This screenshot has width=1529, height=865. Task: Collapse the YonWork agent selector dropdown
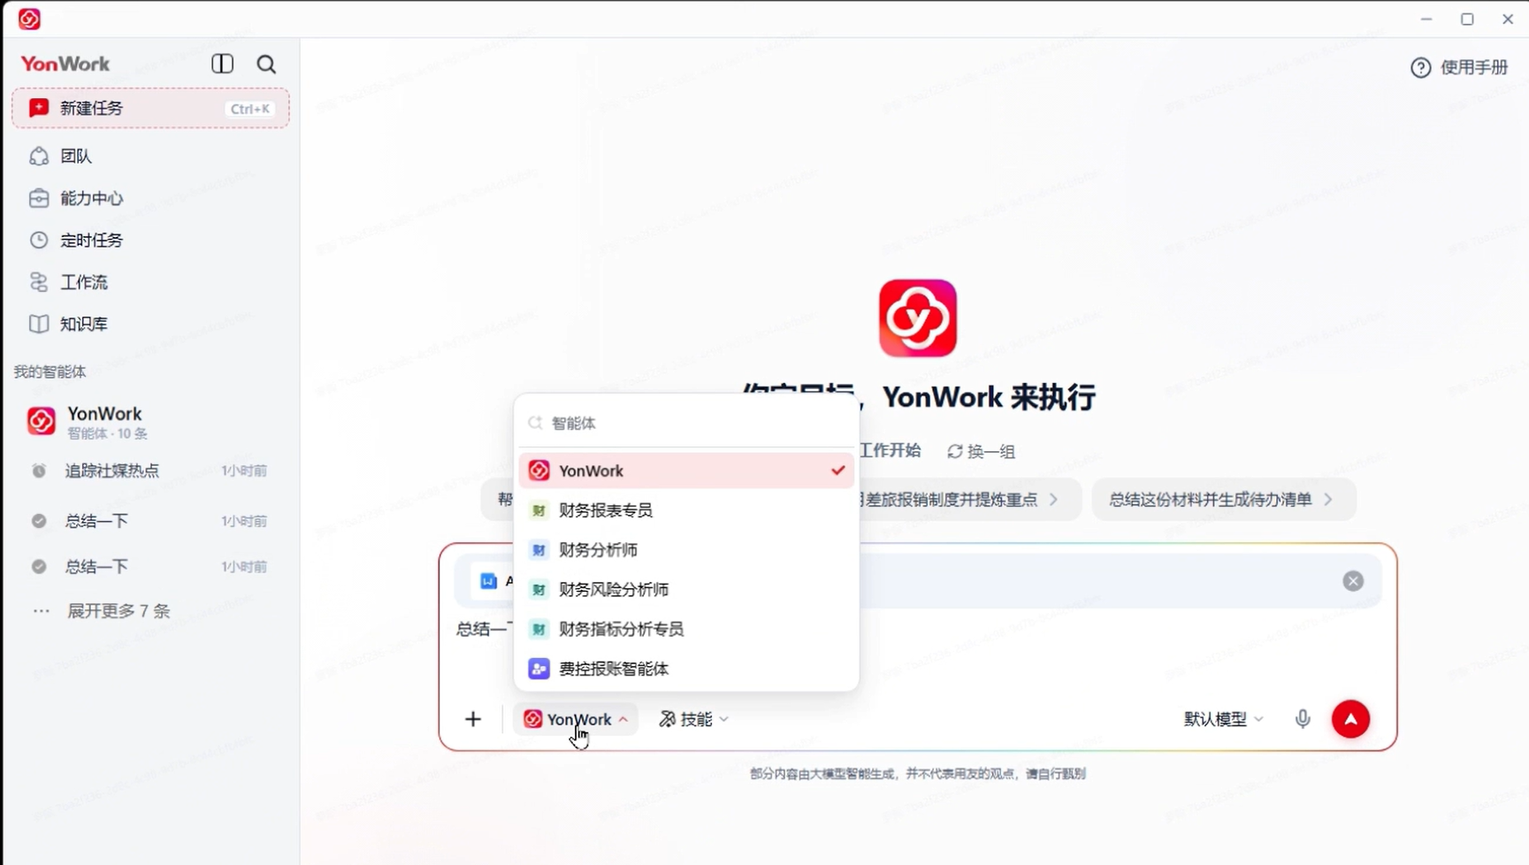tap(576, 719)
